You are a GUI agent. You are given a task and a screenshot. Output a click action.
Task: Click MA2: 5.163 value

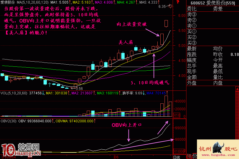(82, 2)
